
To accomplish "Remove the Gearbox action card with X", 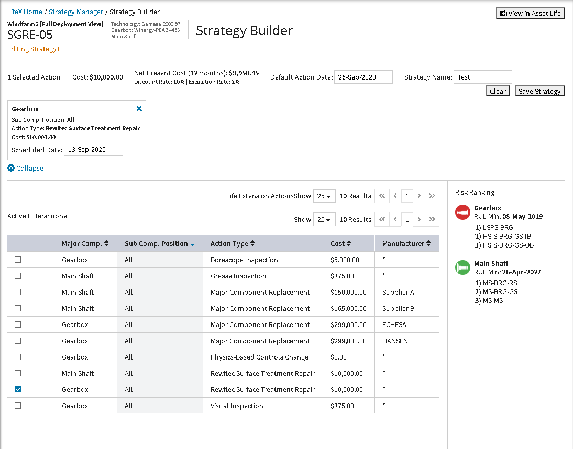I will tap(139, 109).
